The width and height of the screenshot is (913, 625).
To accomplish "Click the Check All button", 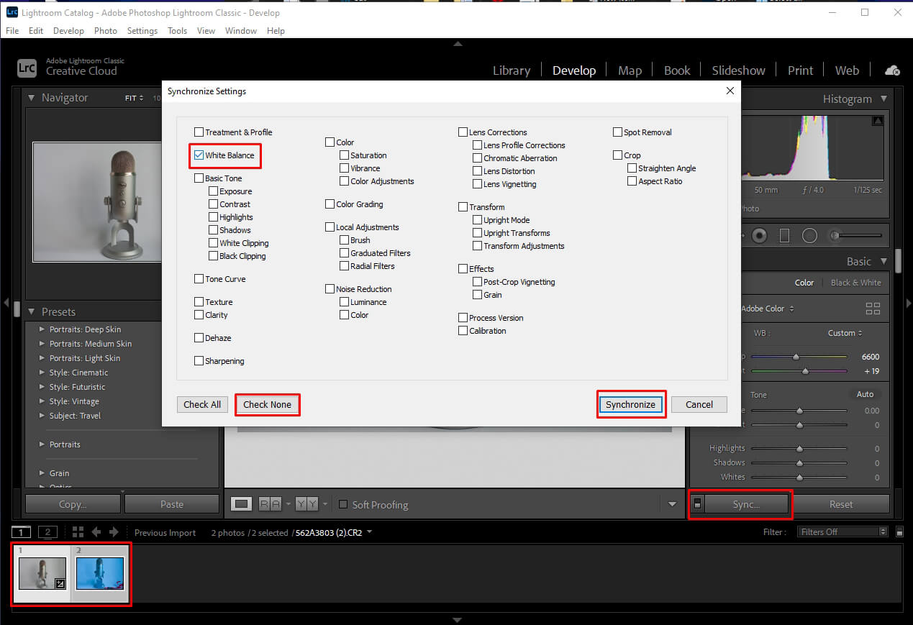I will [x=202, y=404].
